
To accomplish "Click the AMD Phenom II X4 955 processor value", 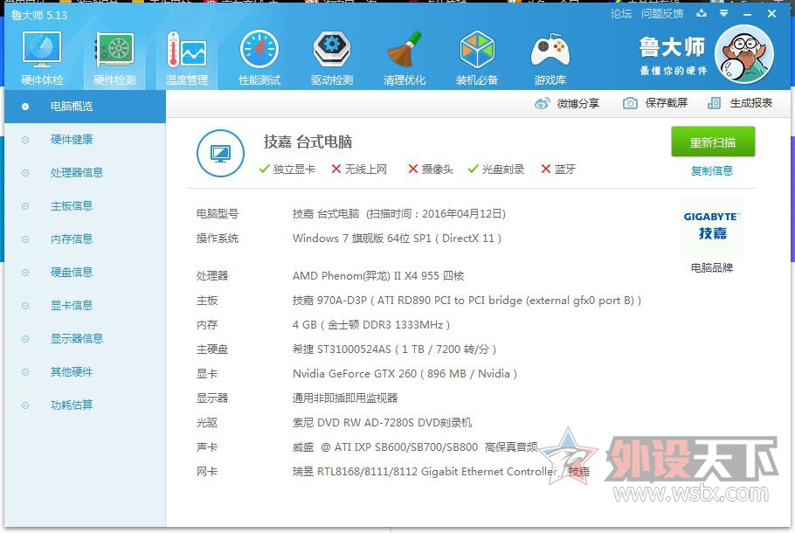I will [378, 275].
